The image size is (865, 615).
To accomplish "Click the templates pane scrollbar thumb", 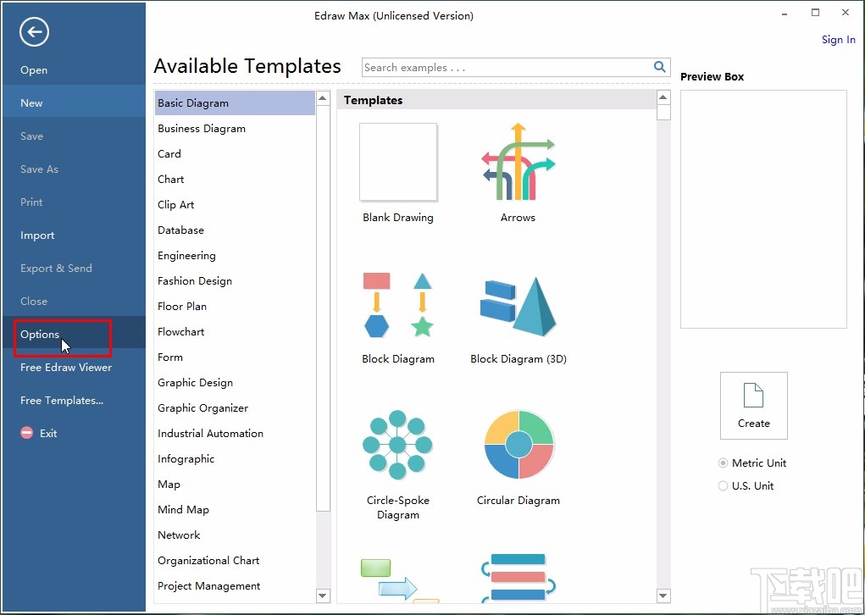I will (x=663, y=113).
